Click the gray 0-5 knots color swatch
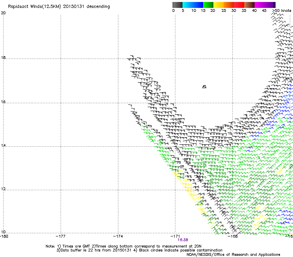Screen dimensions: 293x257 pyautogui.click(x=177, y=5)
